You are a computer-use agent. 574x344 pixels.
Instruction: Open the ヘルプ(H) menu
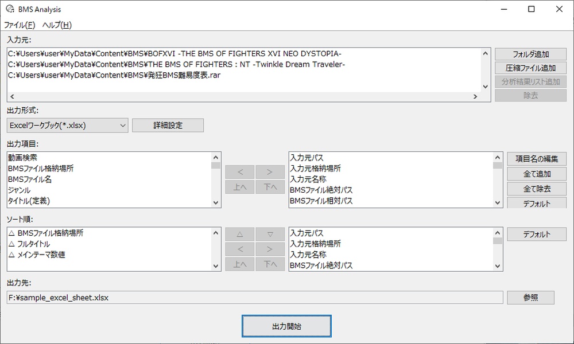[57, 25]
